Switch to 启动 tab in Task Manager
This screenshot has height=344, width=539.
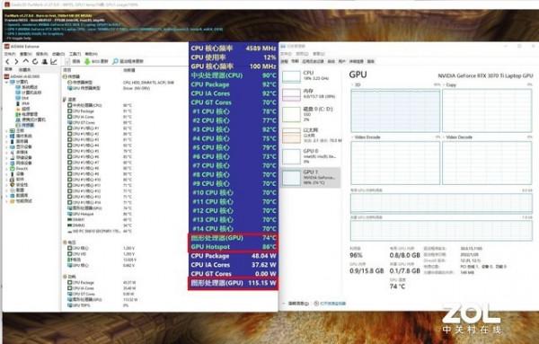click(331, 61)
